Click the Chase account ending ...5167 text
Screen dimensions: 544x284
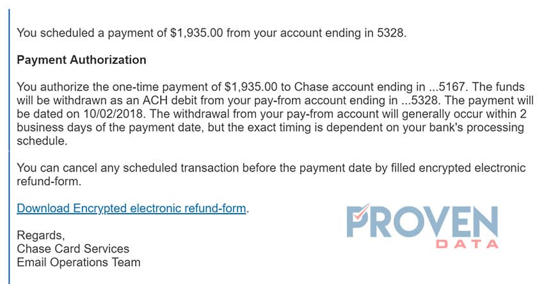point(380,86)
